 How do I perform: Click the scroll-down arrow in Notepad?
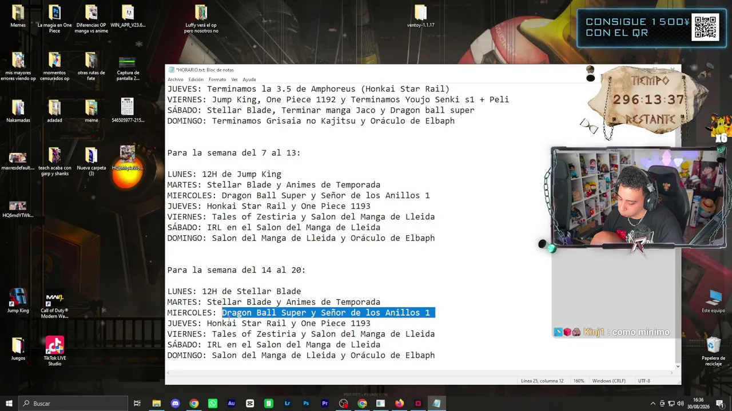(678, 366)
